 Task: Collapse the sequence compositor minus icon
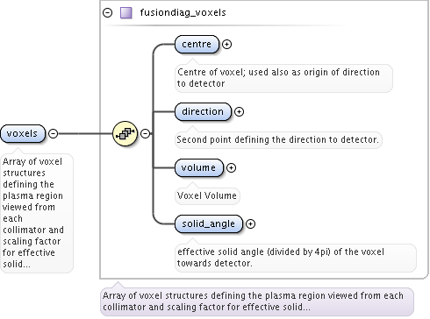(146, 133)
